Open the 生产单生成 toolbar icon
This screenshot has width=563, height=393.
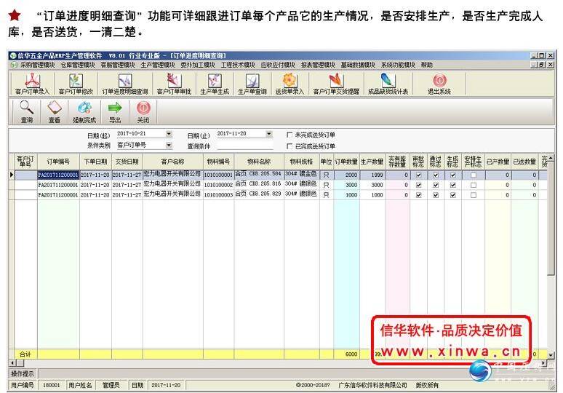[215, 84]
